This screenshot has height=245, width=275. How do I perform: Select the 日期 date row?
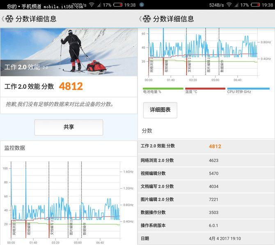click(206, 238)
